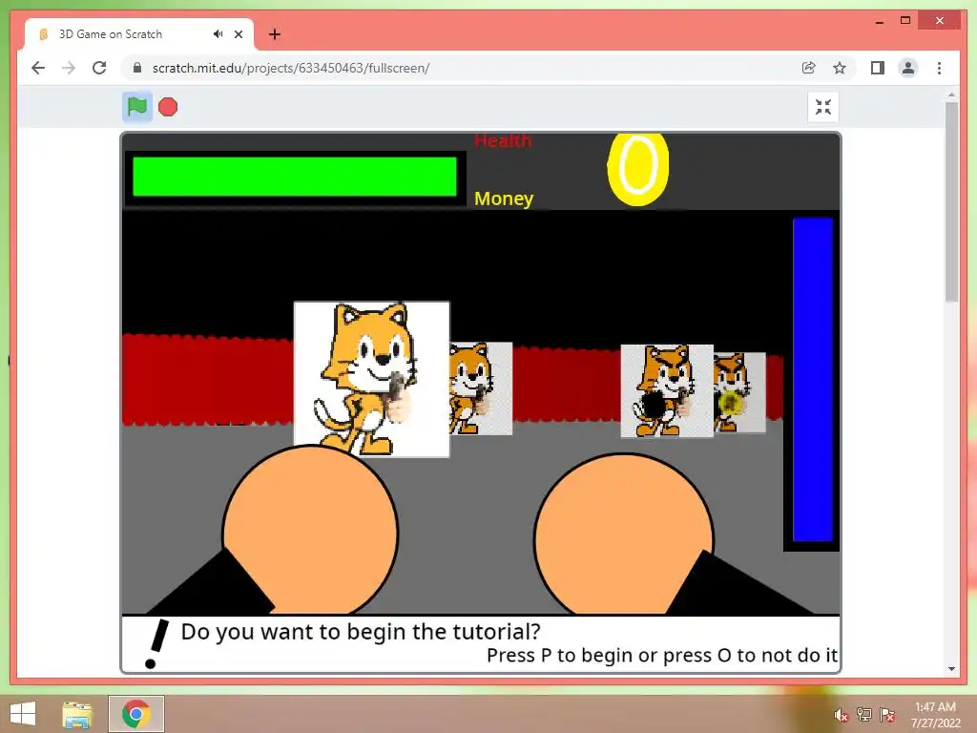Open File Explorer from the taskbar
The height and width of the screenshot is (733, 977).
tap(76, 714)
